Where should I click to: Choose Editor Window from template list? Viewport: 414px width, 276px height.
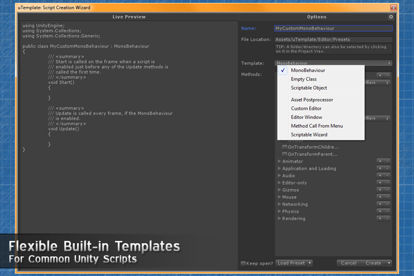(x=306, y=117)
